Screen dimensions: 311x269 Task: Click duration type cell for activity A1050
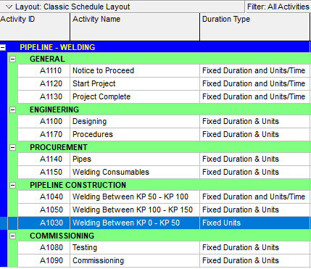(x=254, y=210)
